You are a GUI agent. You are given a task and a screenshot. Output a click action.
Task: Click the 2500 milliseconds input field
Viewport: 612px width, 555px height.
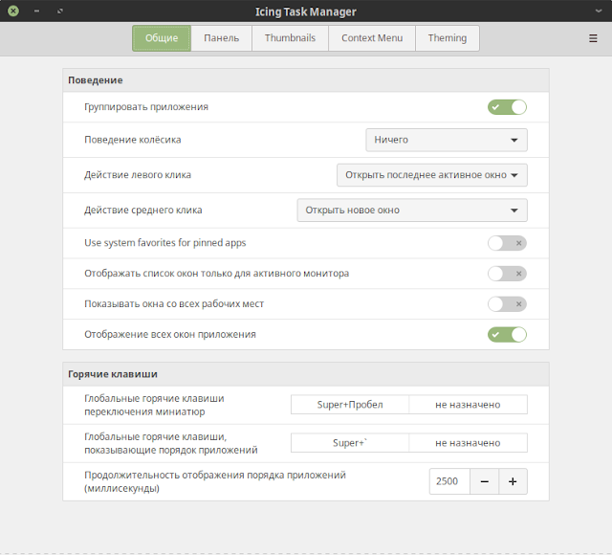coord(449,481)
